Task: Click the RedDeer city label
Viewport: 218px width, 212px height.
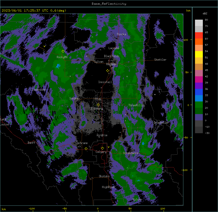Action: pyautogui.click(x=112, y=64)
